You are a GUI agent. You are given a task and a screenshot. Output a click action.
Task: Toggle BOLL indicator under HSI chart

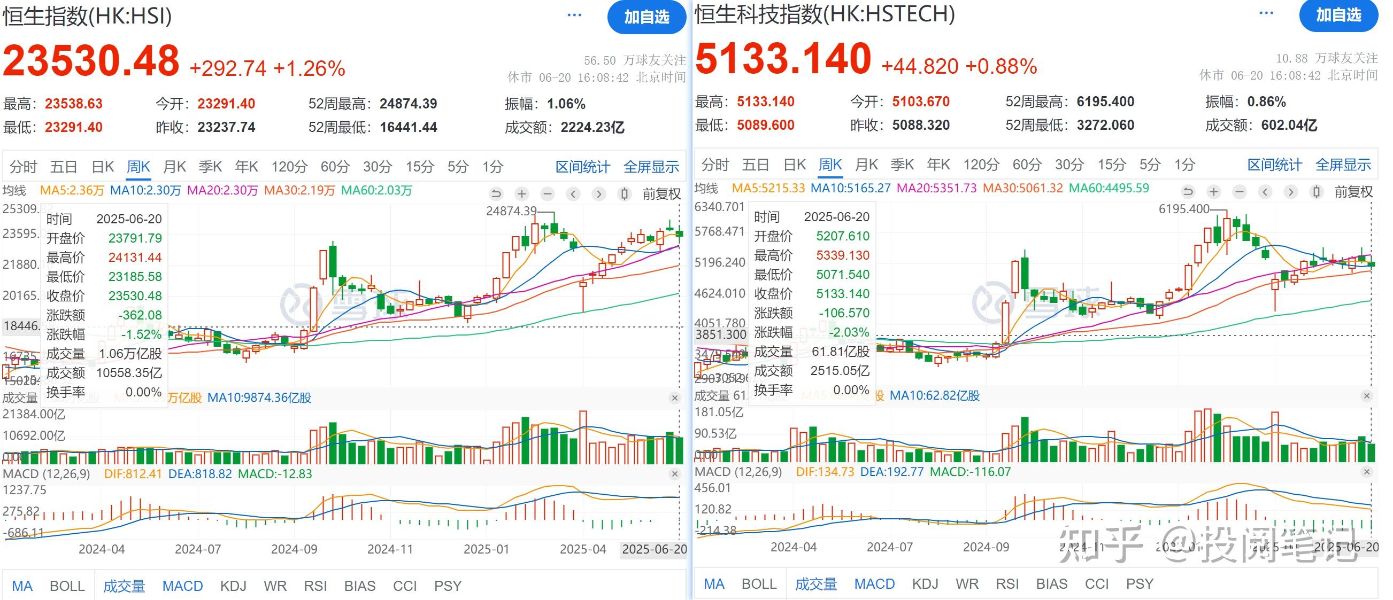coord(67,586)
